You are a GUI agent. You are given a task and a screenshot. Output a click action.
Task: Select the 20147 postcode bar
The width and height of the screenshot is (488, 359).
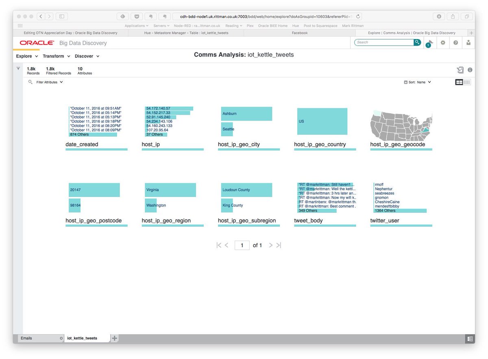pos(94,190)
